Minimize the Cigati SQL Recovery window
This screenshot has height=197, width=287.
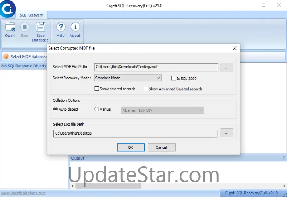pos(248,5)
